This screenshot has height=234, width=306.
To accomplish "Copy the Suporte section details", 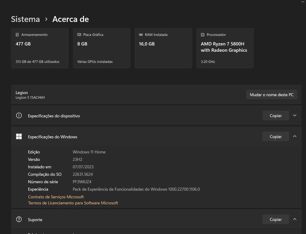I will (x=276, y=219).
